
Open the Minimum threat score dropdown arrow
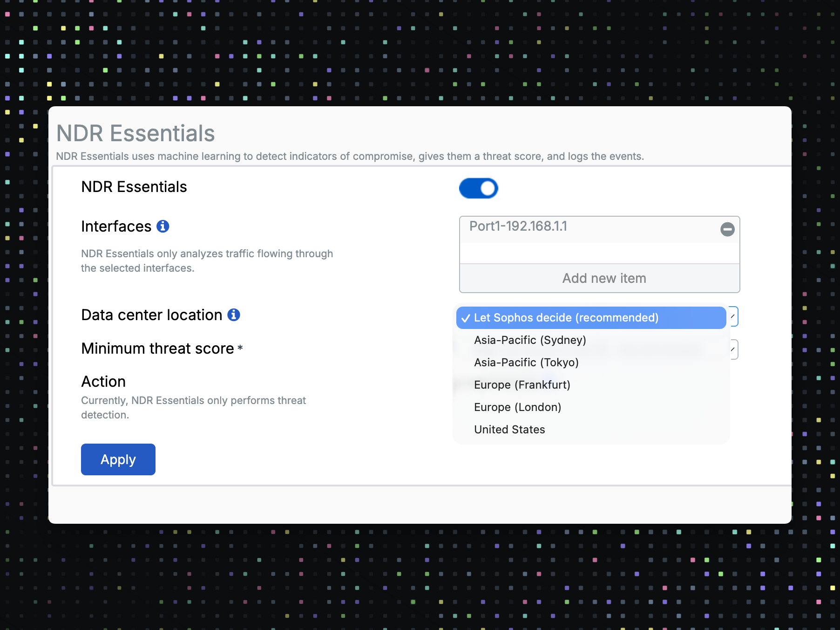tap(733, 349)
